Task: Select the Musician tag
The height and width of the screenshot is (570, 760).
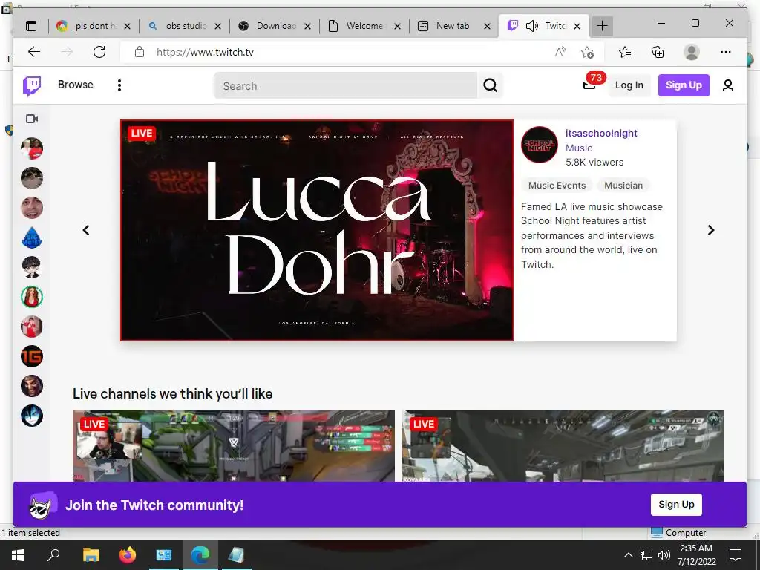Action: pyautogui.click(x=623, y=185)
